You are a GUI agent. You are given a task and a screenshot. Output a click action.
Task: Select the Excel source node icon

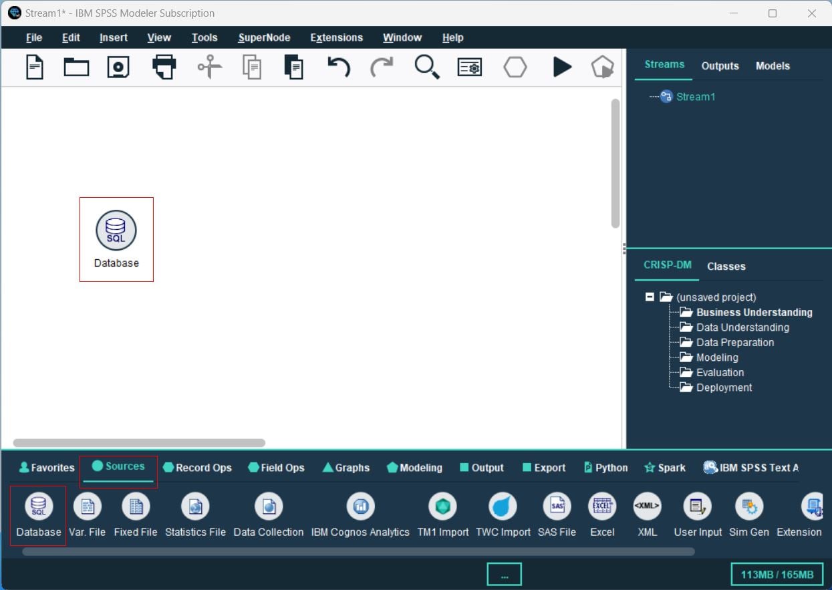(602, 507)
